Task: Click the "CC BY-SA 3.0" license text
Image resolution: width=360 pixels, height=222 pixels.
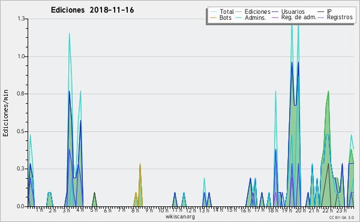Action: (341, 217)
